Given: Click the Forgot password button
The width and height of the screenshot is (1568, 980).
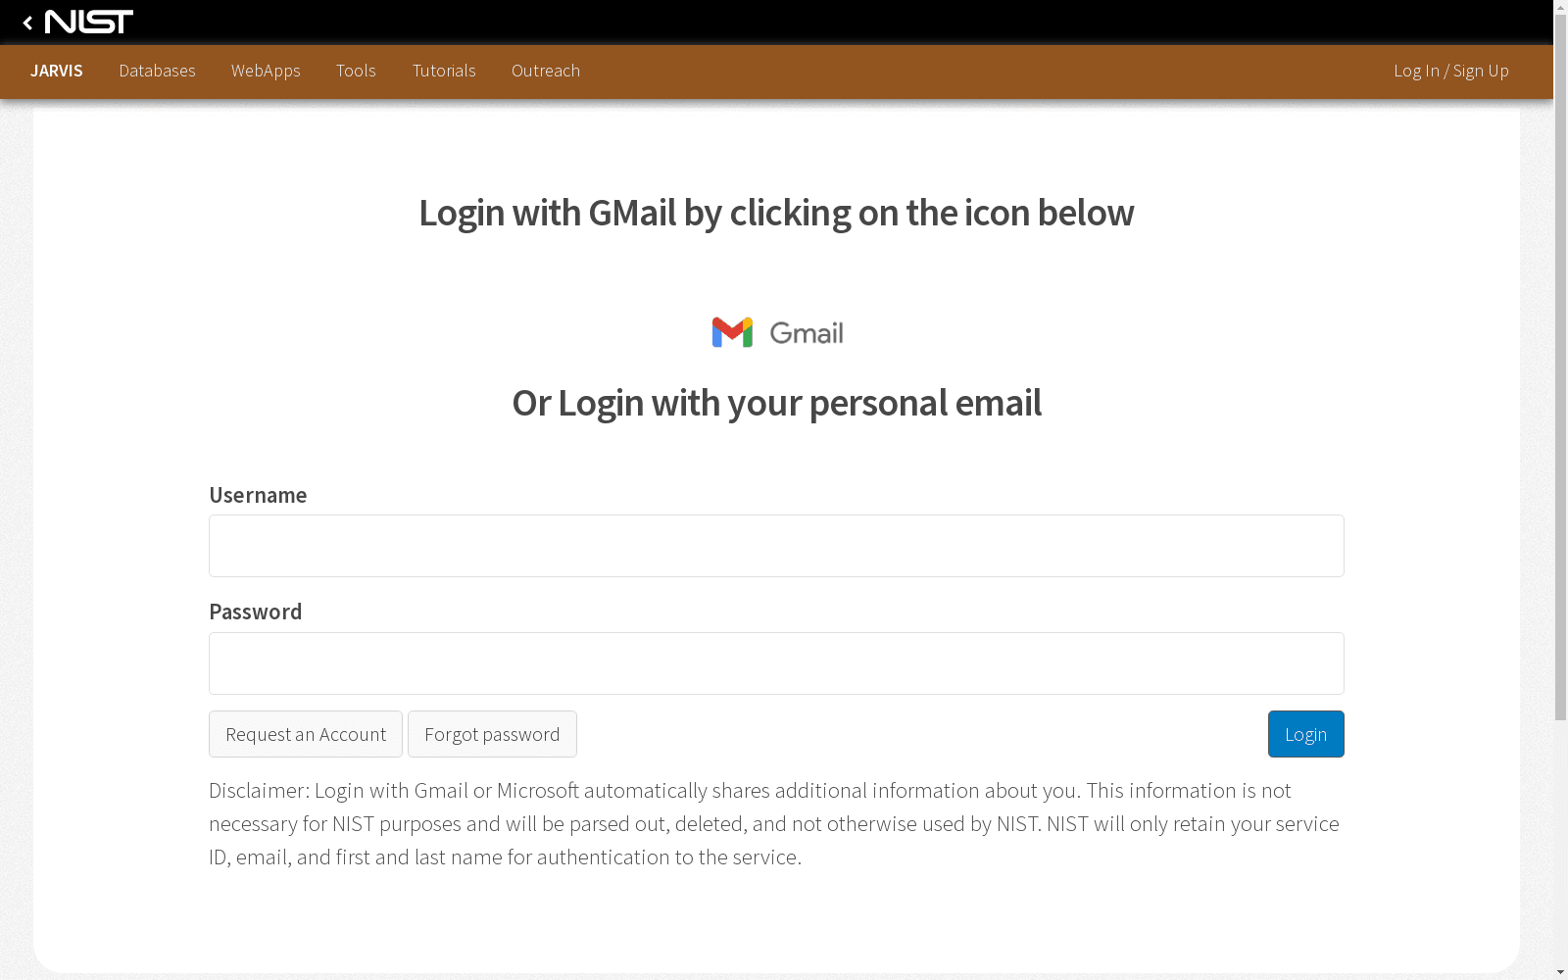Looking at the screenshot, I should 492,734.
